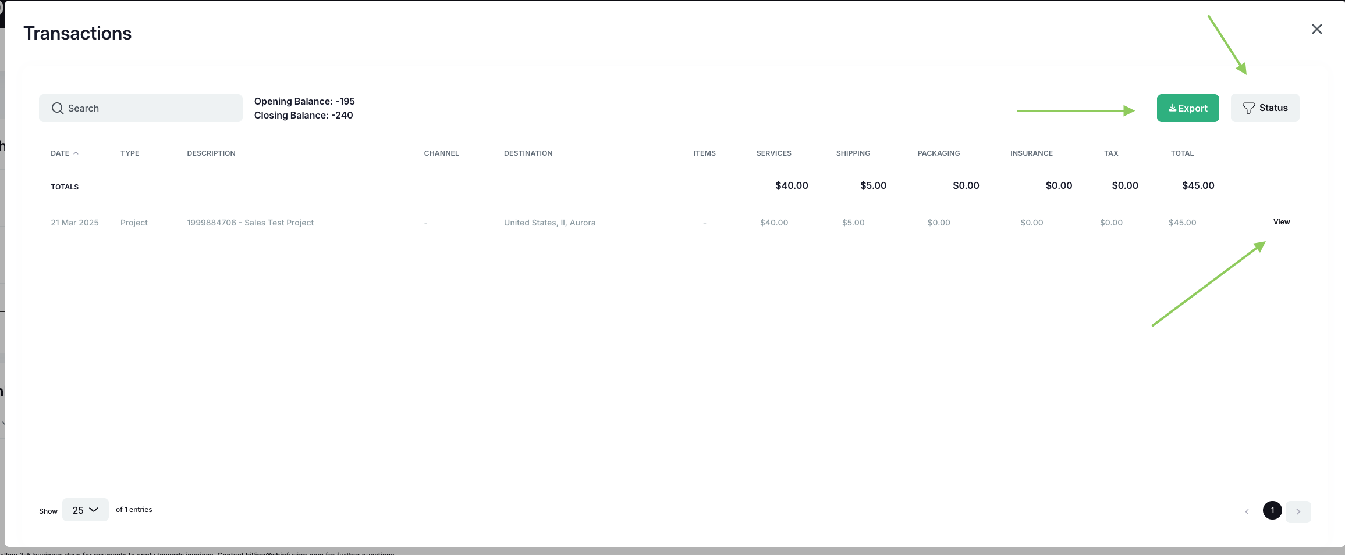
Task: Click the download icon on Export button
Action: pos(1172,108)
